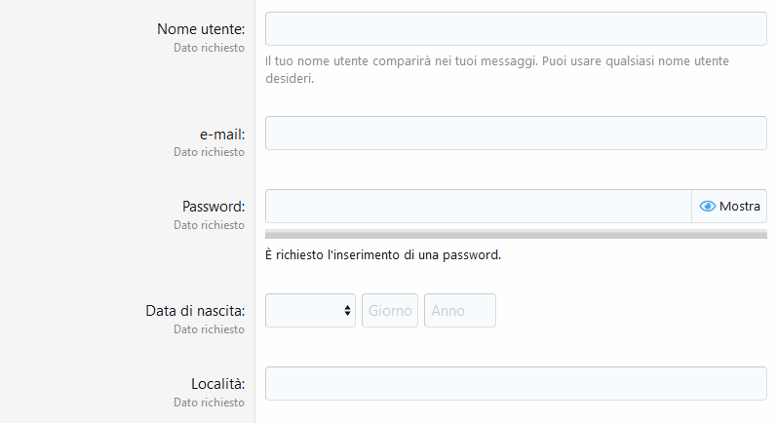Focus the Anno year field

point(460,311)
